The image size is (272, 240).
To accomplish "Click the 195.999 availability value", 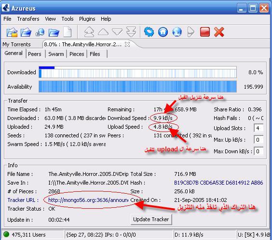I will [x=254, y=87].
